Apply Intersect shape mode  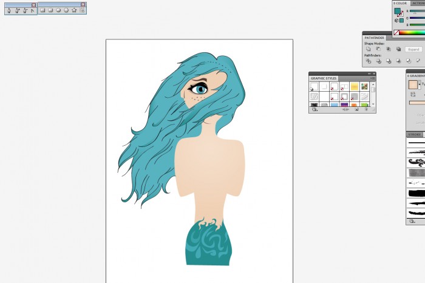tap(389, 49)
